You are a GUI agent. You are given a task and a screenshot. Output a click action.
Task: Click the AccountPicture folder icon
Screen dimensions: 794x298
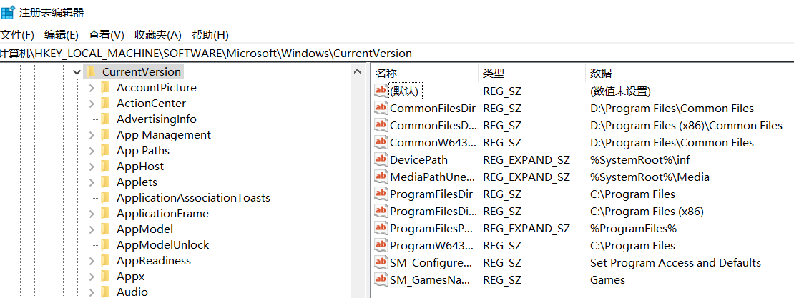click(105, 87)
